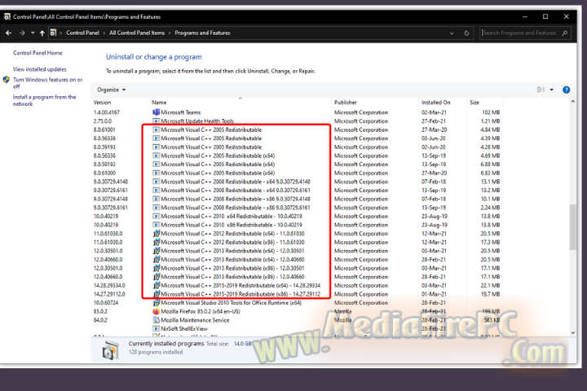The image size is (587, 391).
Task: Refresh the Programs and Features list
Action: [x=466, y=33]
